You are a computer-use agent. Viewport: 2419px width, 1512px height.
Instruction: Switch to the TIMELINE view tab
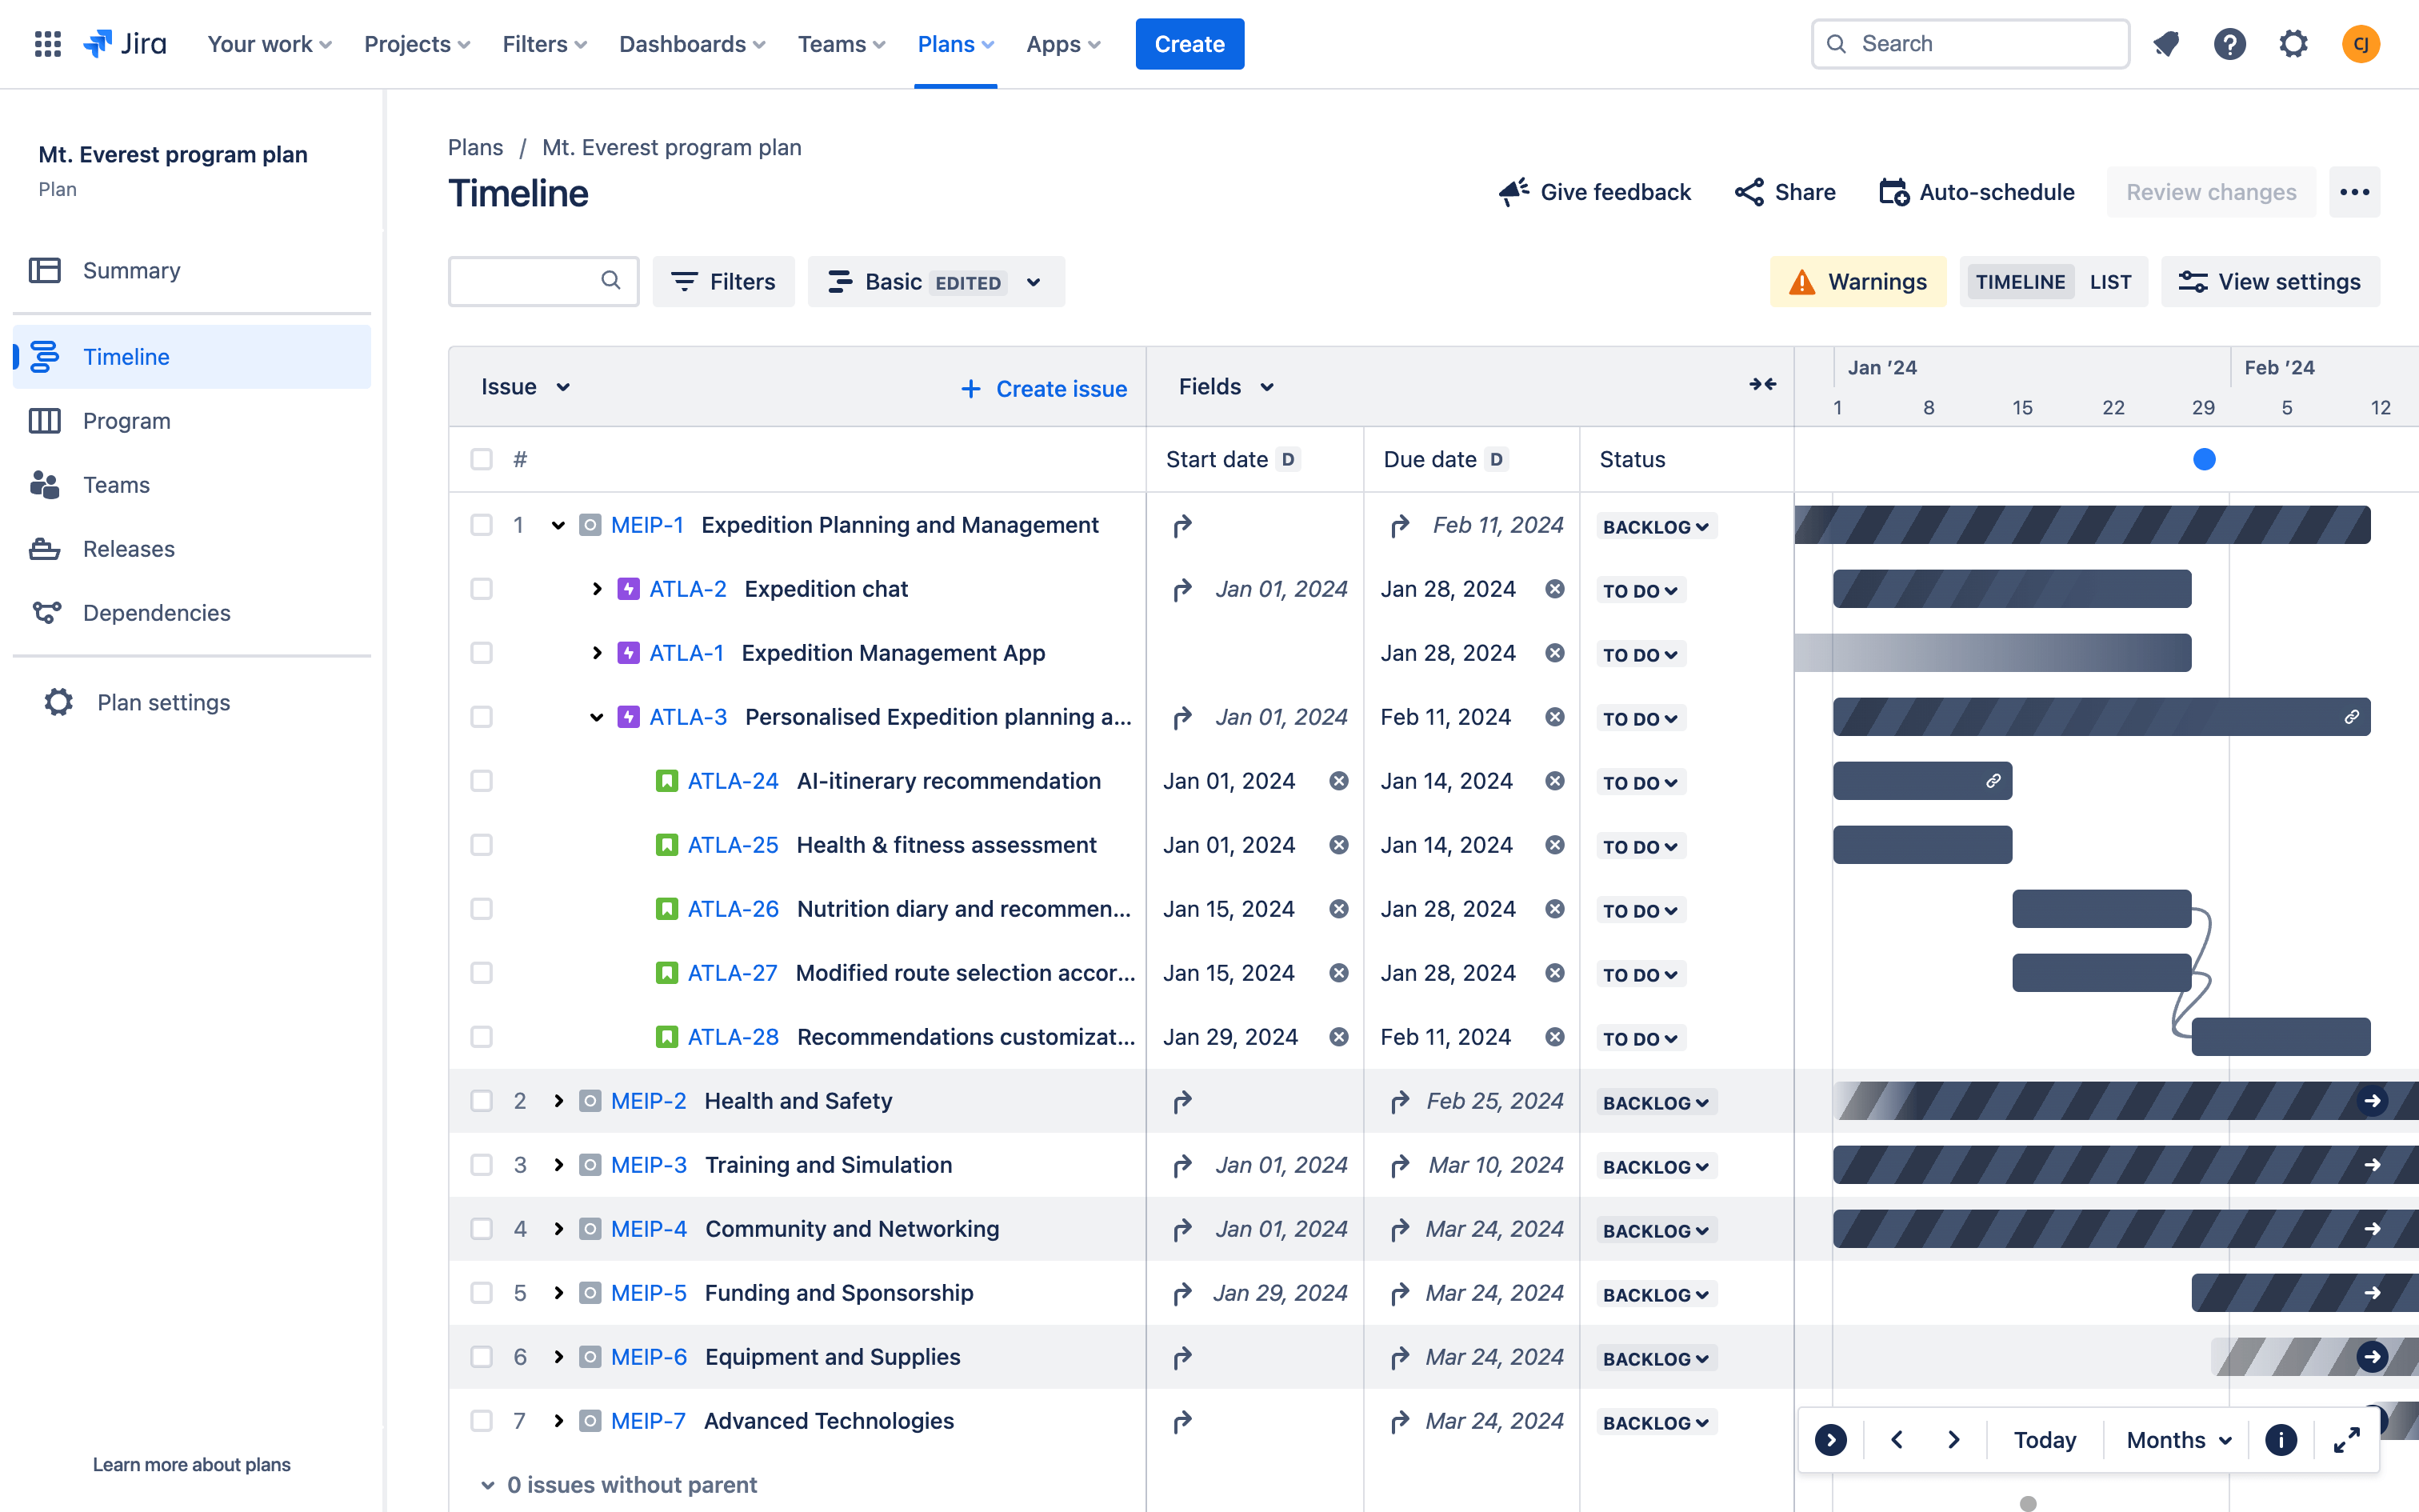click(2018, 281)
